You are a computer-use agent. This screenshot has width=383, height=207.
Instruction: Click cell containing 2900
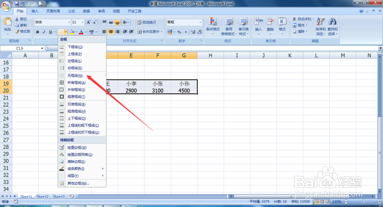pyautogui.click(x=131, y=91)
